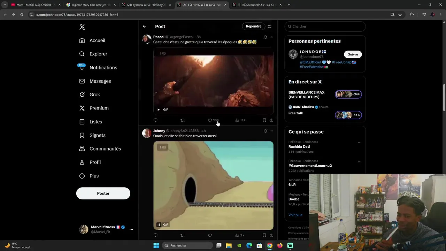Viewport: 446px width, 251px height.
Task: Switch to 60SecondesPLK tab
Action: 257,5
